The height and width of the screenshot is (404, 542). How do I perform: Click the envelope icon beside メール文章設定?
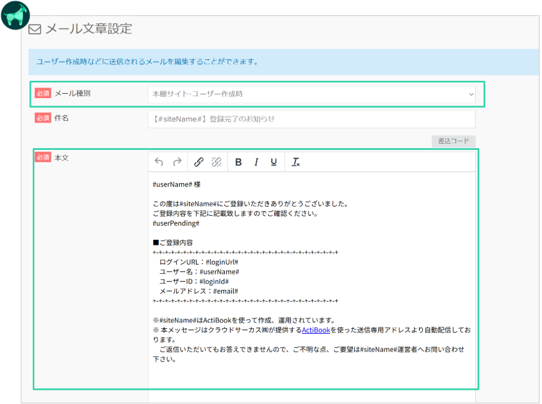coord(35,30)
